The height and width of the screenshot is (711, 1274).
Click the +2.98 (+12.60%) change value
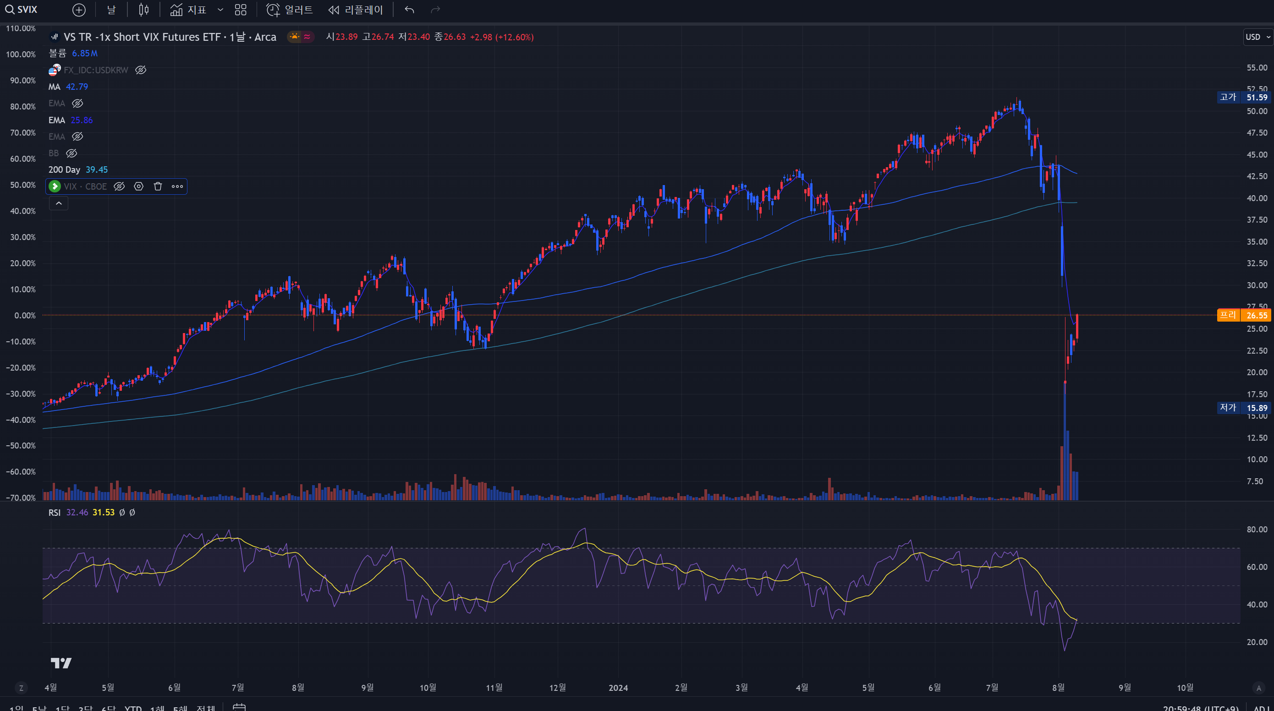tap(501, 37)
